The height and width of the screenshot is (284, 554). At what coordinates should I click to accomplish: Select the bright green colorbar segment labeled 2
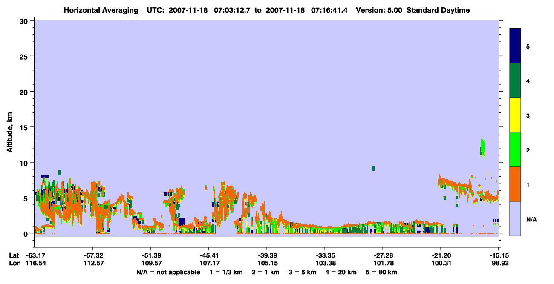pyautogui.click(x=515, y=149)
